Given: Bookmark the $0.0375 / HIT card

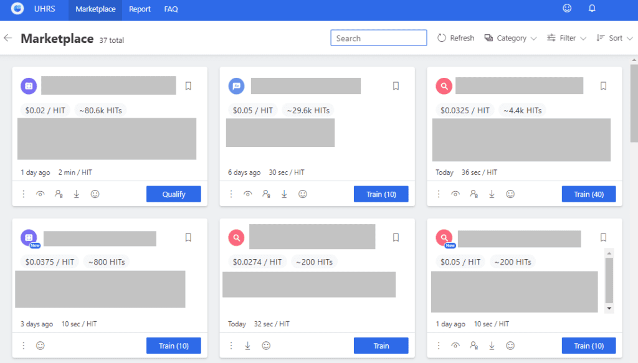Looking at the screenshot, I should 188,237.
